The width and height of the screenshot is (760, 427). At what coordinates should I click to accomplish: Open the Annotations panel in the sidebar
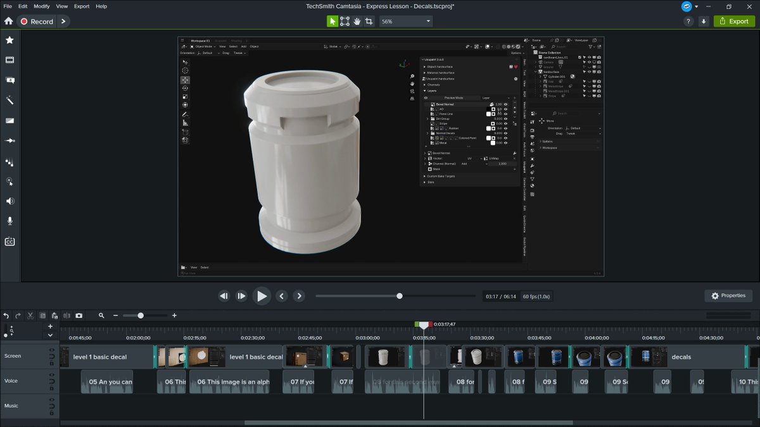(9, 80)
